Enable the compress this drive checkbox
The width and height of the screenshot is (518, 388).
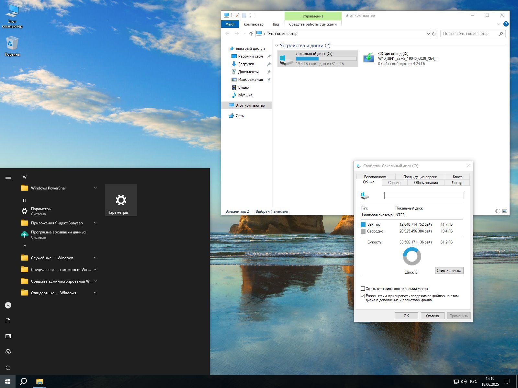(x=363, y=289)
